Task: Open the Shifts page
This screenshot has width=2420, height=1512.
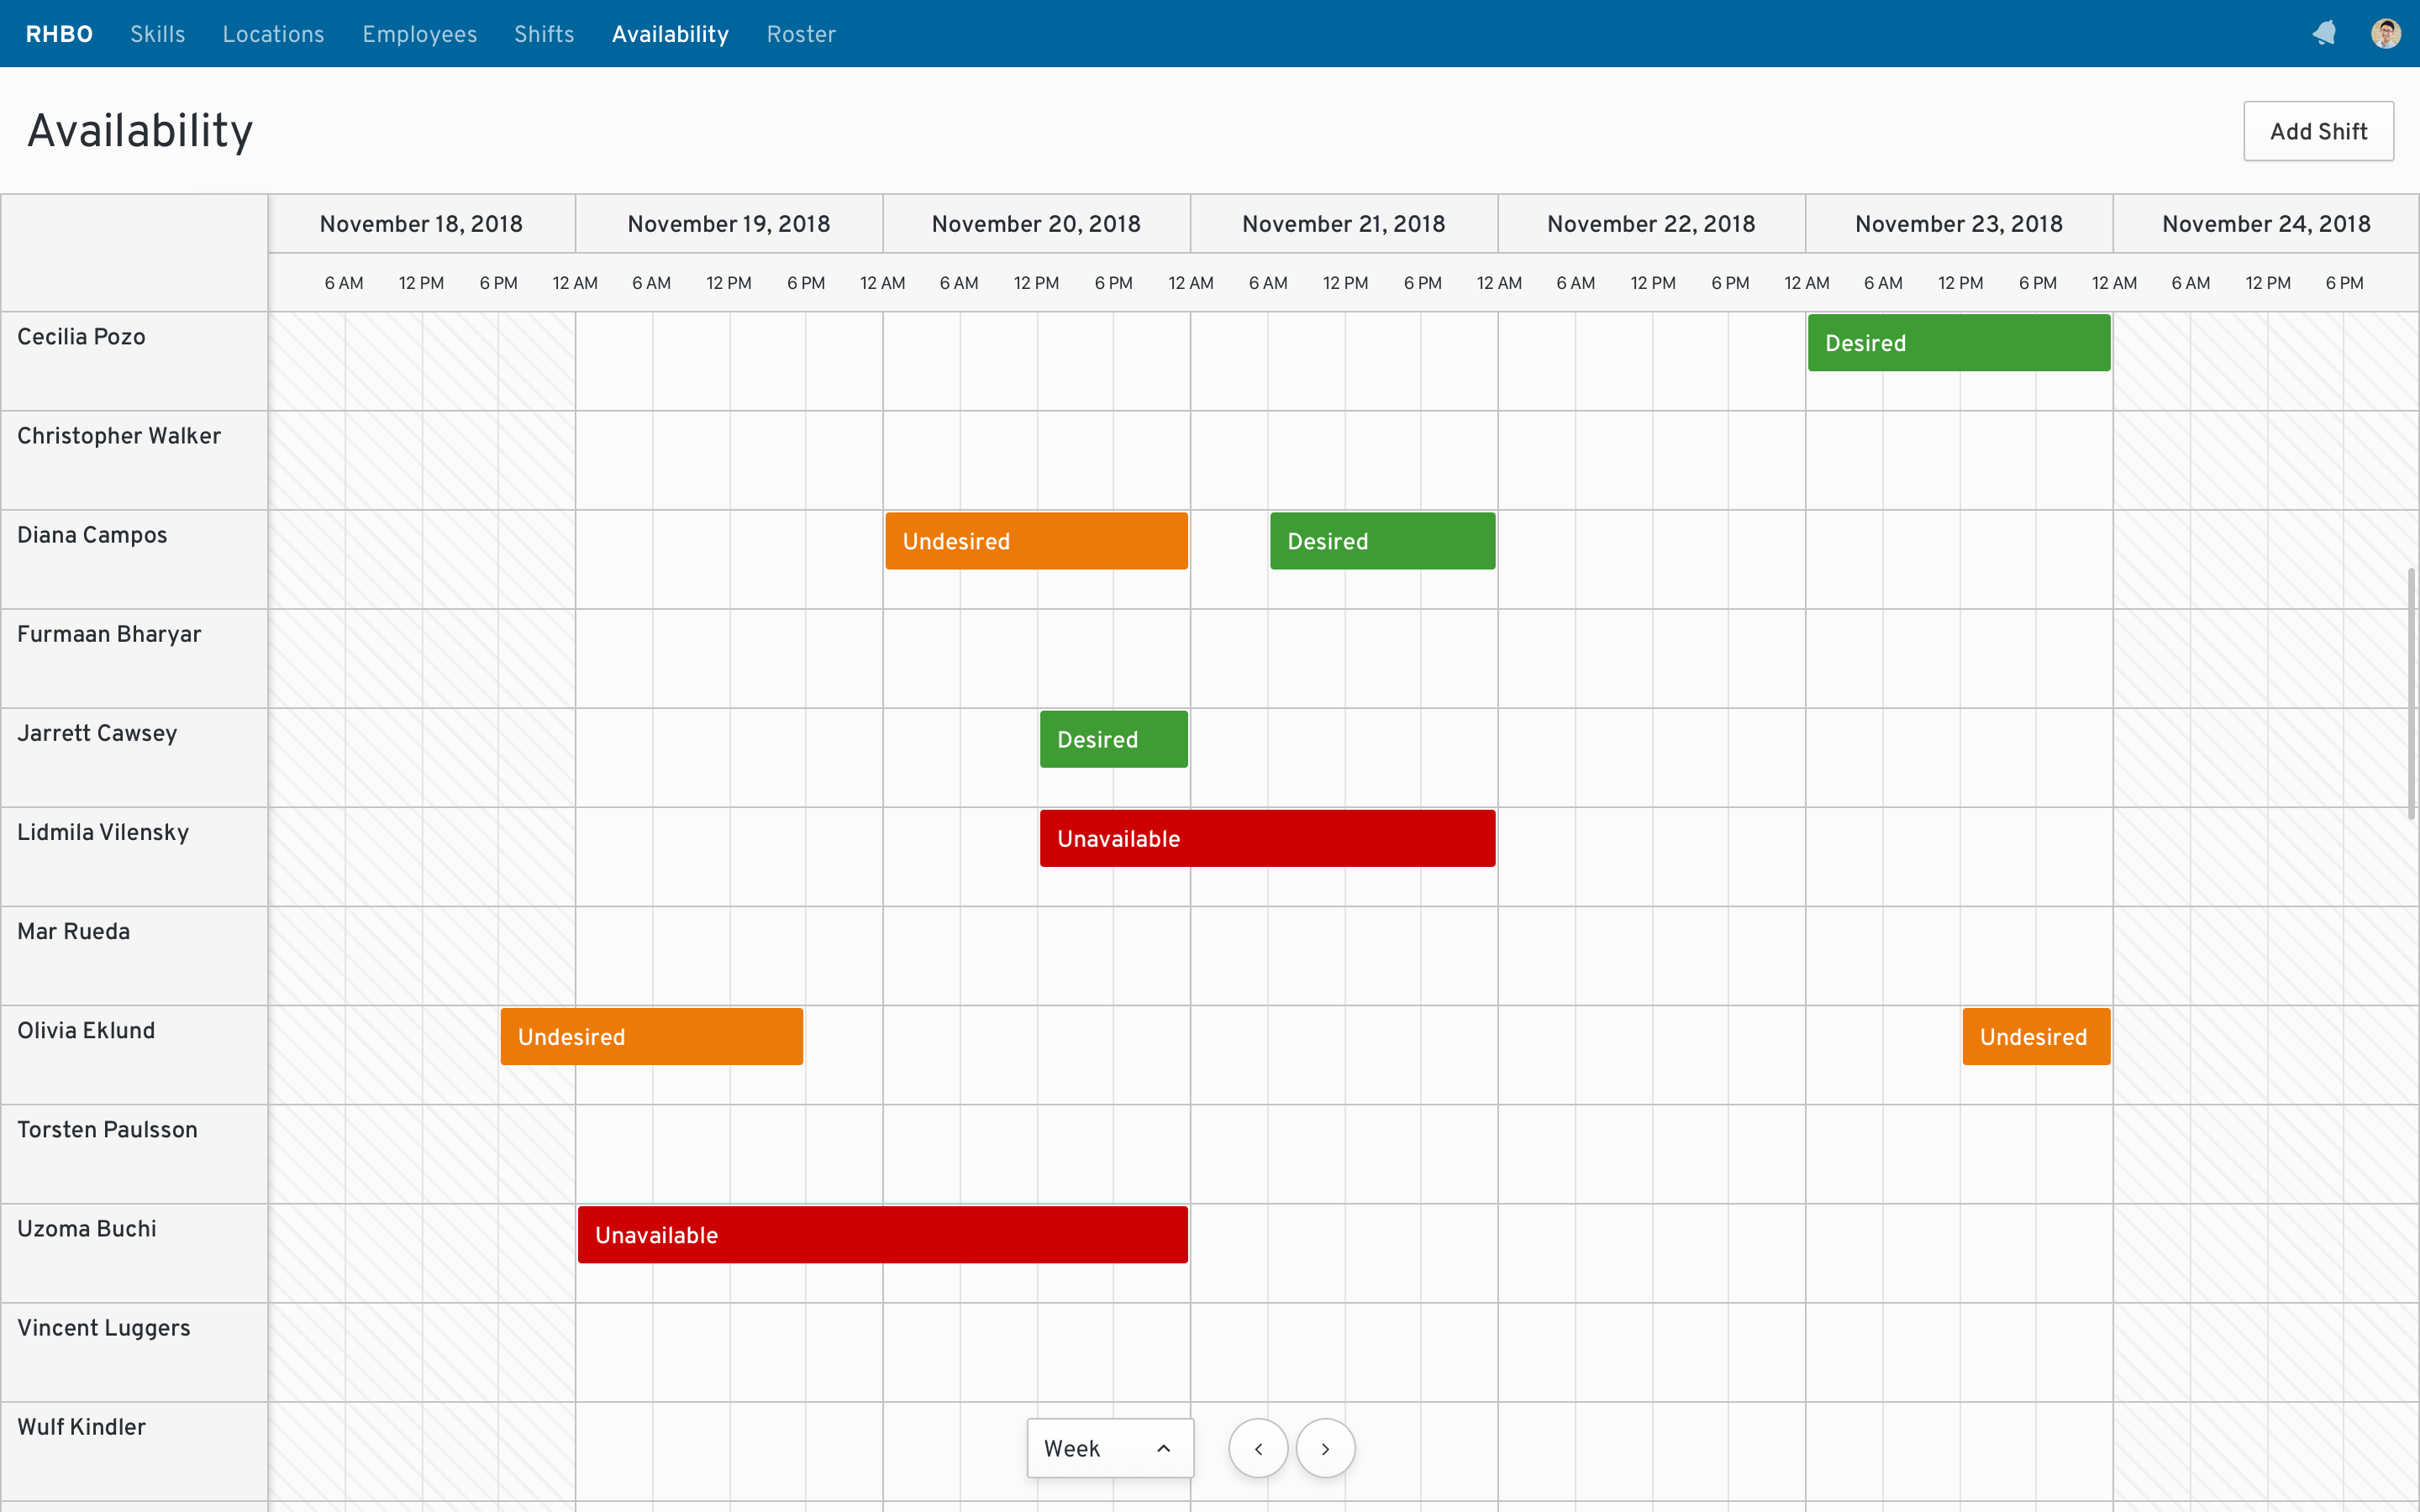Action: (x=544, y=34)
